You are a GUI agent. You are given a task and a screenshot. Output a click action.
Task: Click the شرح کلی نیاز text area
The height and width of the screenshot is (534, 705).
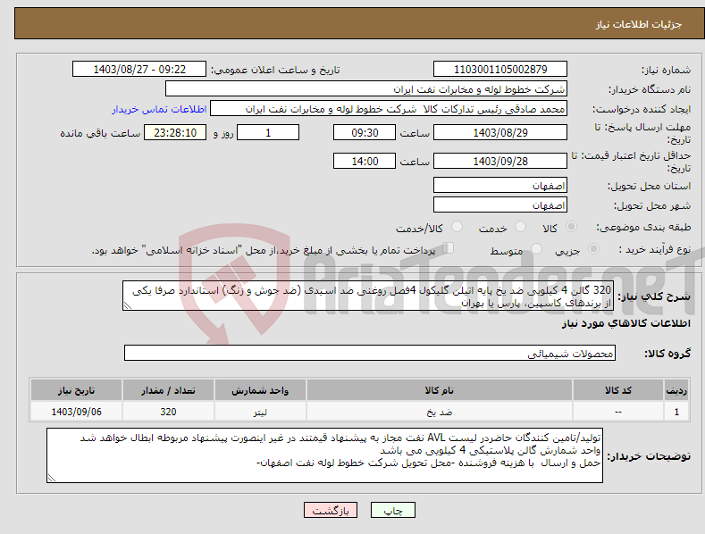(368, 296)
